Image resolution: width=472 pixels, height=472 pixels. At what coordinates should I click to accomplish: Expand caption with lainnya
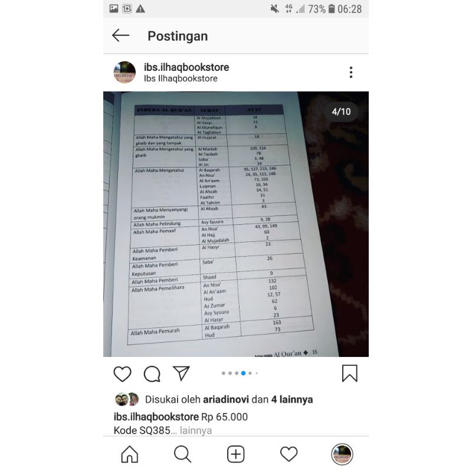click(x=196, y=431)
